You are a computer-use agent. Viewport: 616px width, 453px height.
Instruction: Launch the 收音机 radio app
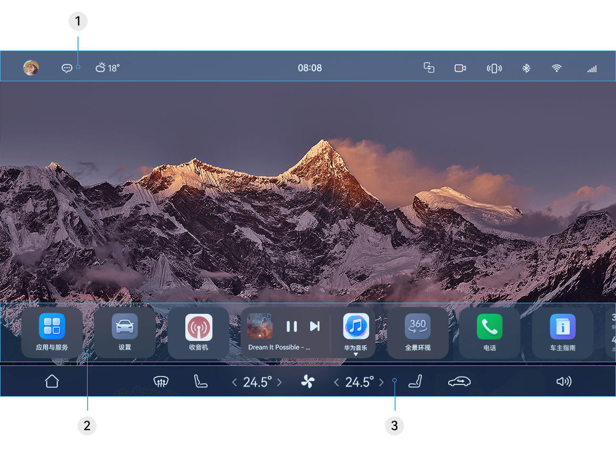coord(199,328)
